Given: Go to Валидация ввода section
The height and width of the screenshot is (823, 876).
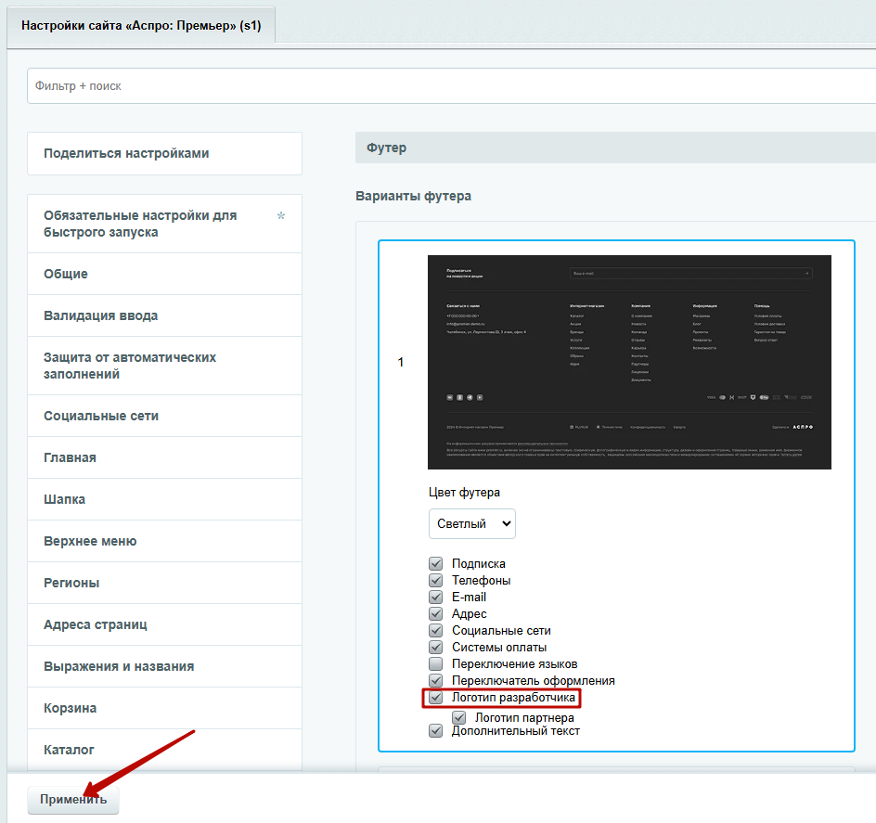Looking at the screenshot, I should click(x=165, y=315).
